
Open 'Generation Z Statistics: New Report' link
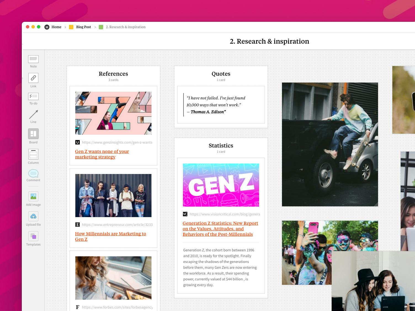220,229
